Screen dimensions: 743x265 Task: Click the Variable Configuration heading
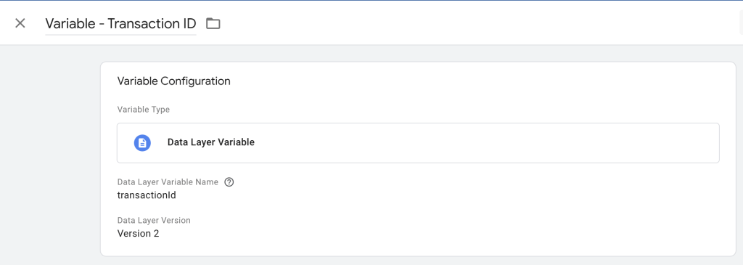tap(173, 81)
